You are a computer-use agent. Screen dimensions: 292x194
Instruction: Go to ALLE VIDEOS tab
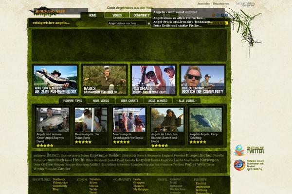pyautogui.click(x=186, y=101)
